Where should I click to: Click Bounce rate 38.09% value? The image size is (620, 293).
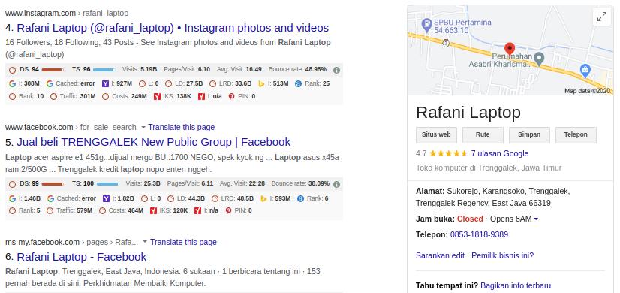click(x=319, y=184)
